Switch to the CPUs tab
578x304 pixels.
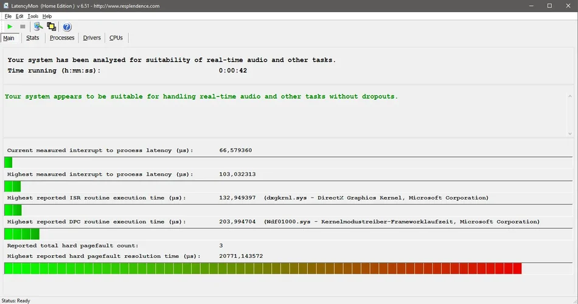click(x=116, y=38)
